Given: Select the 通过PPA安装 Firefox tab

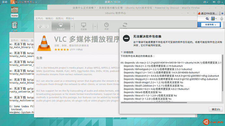Looking at the screenshot, I should pos(208,13).
